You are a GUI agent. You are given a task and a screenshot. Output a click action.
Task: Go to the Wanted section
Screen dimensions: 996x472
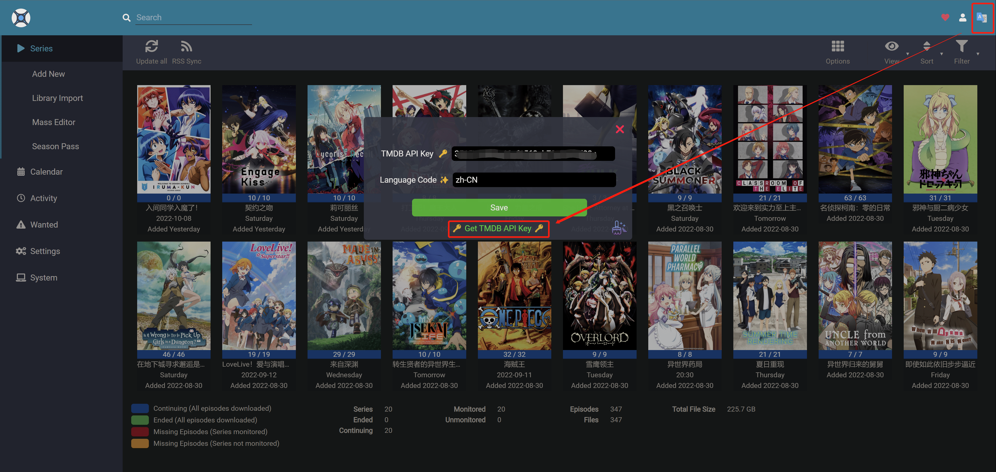click(x=44, y=225)
